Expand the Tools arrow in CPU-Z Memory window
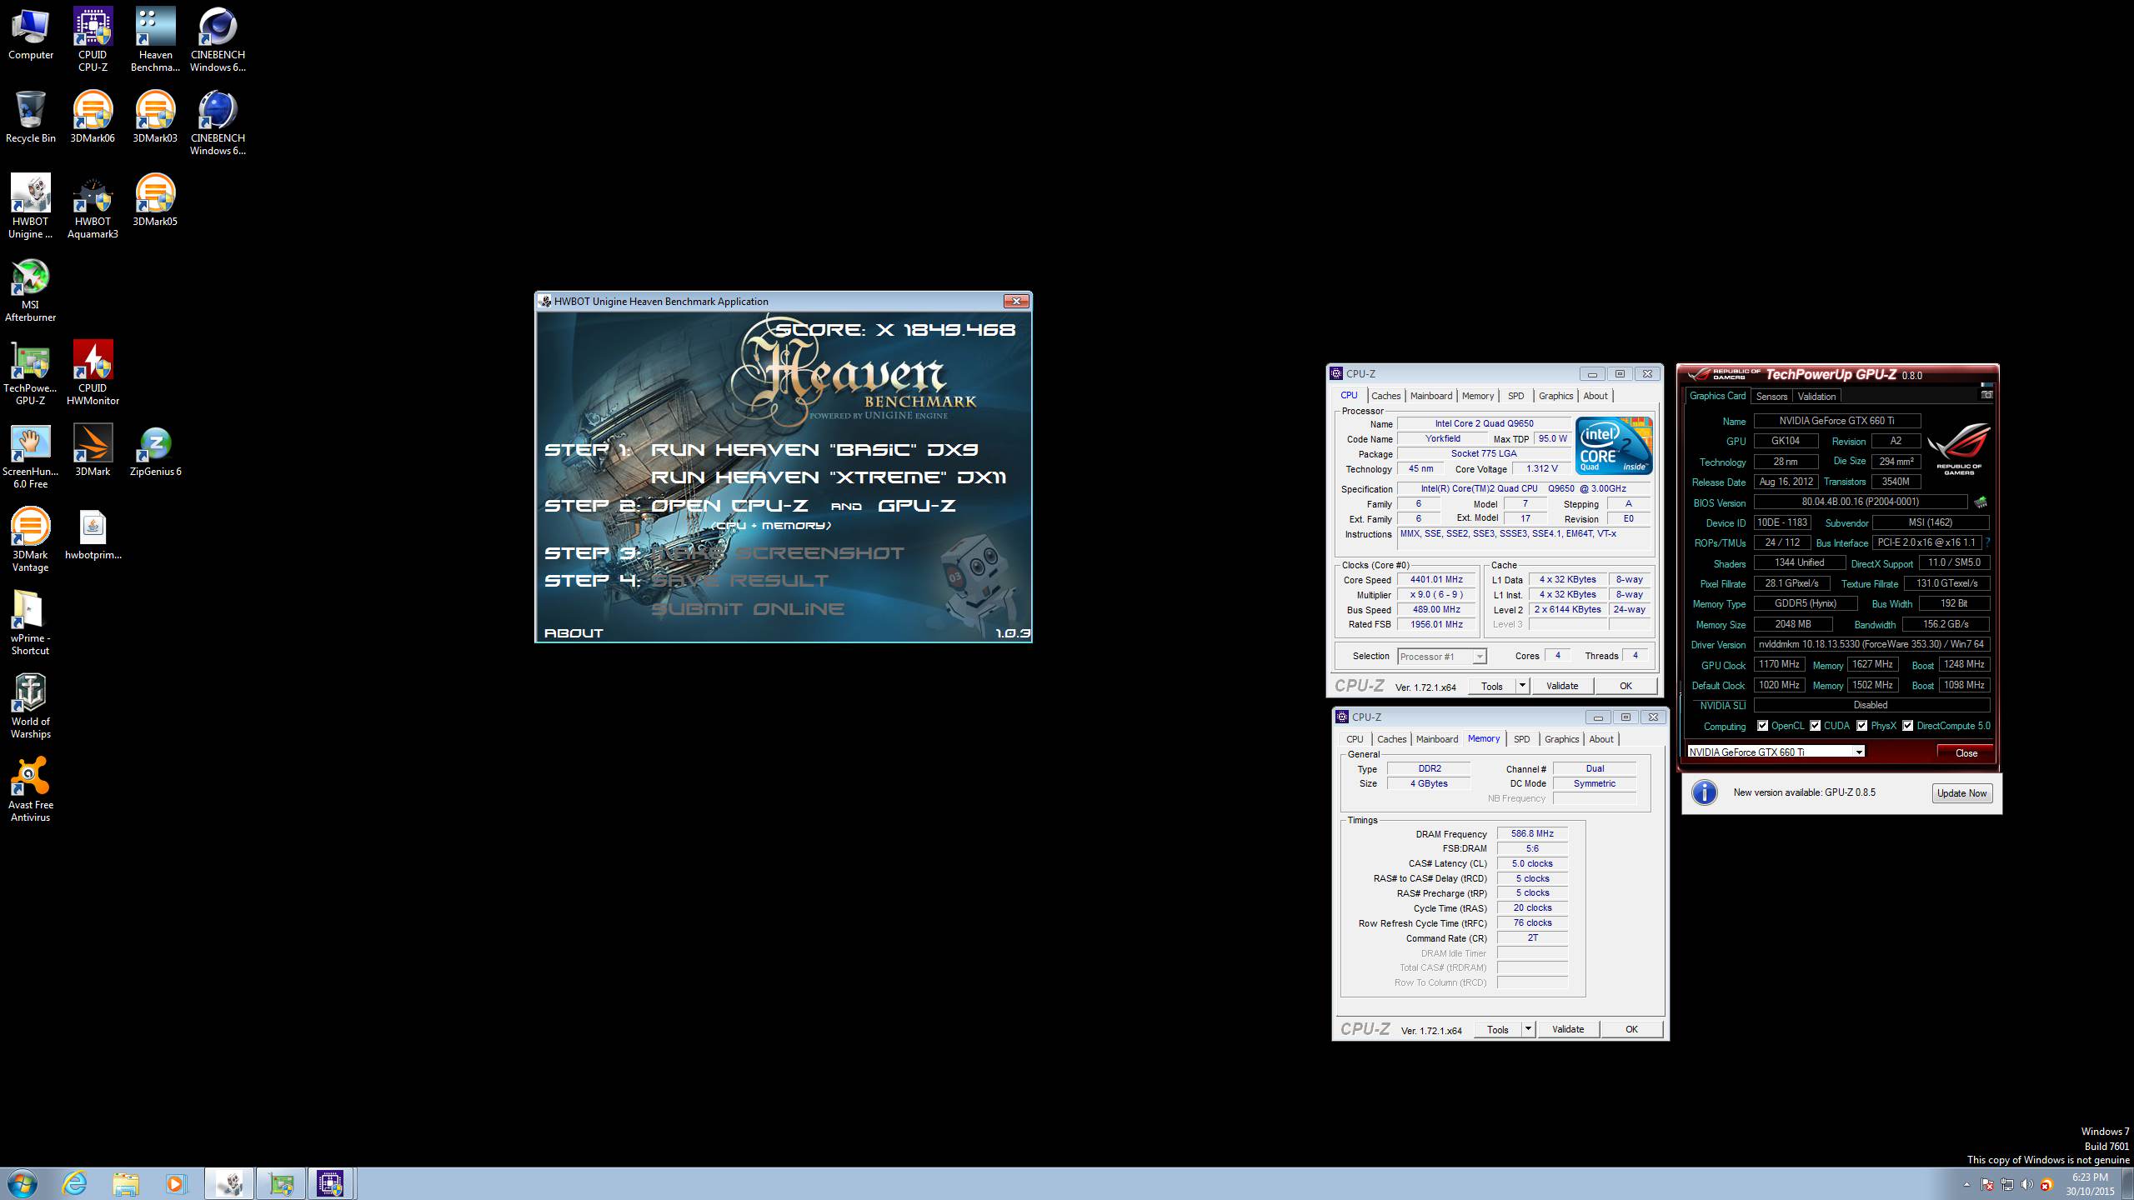 [x=1528, y=1029]
